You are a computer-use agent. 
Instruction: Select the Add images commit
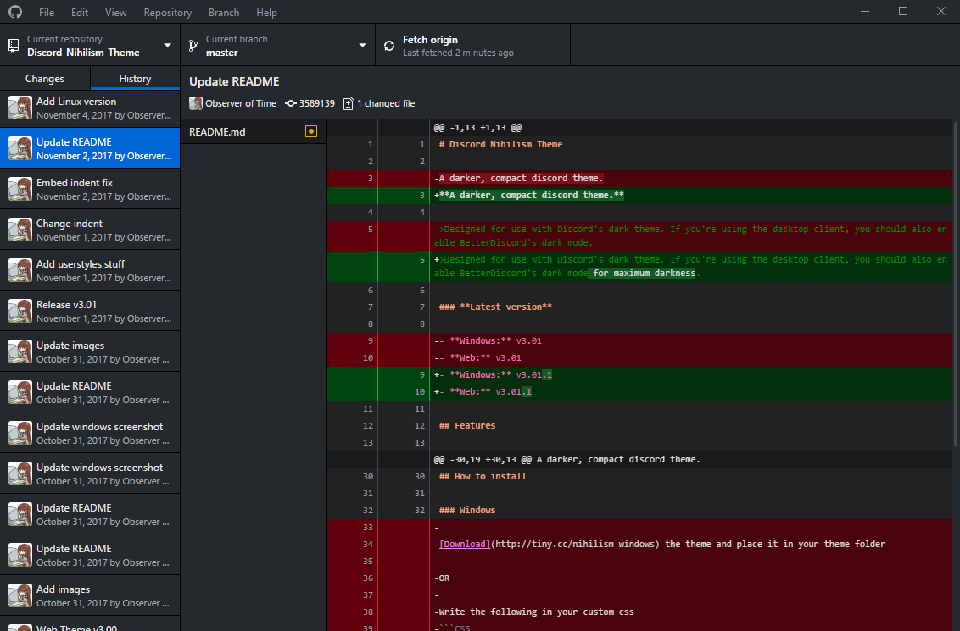tap(90, 595)
